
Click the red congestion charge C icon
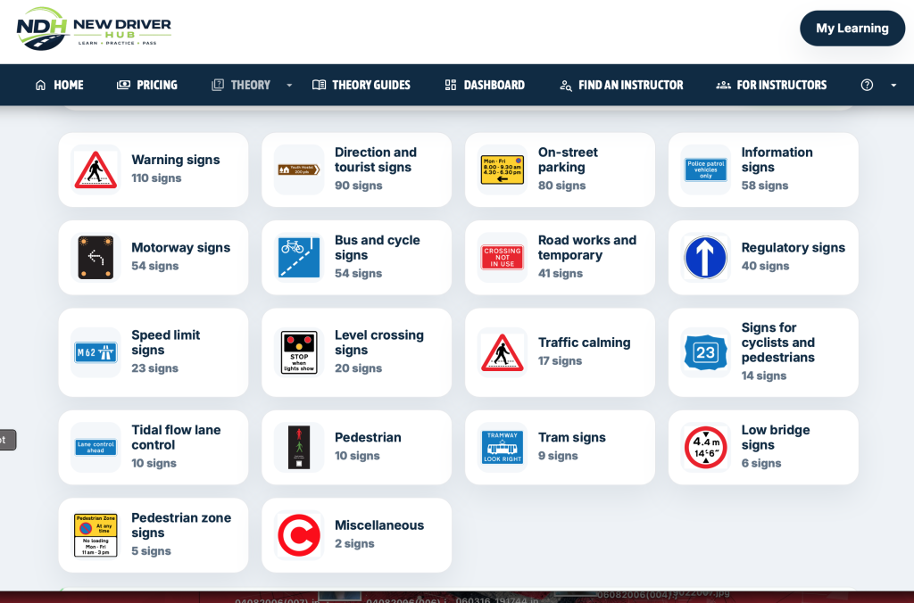pyautogui.click(x=299, y=535)
